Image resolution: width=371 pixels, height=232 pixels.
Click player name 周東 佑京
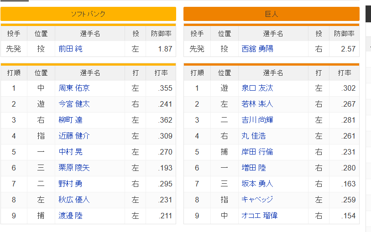(x=74, y=88)
